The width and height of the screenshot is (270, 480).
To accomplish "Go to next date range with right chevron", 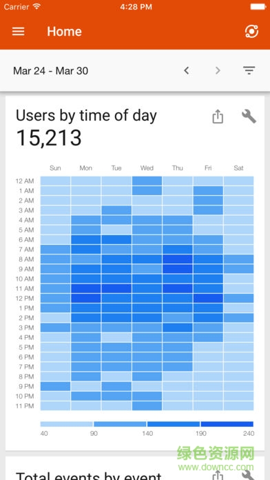I will [x=218, y=71].
